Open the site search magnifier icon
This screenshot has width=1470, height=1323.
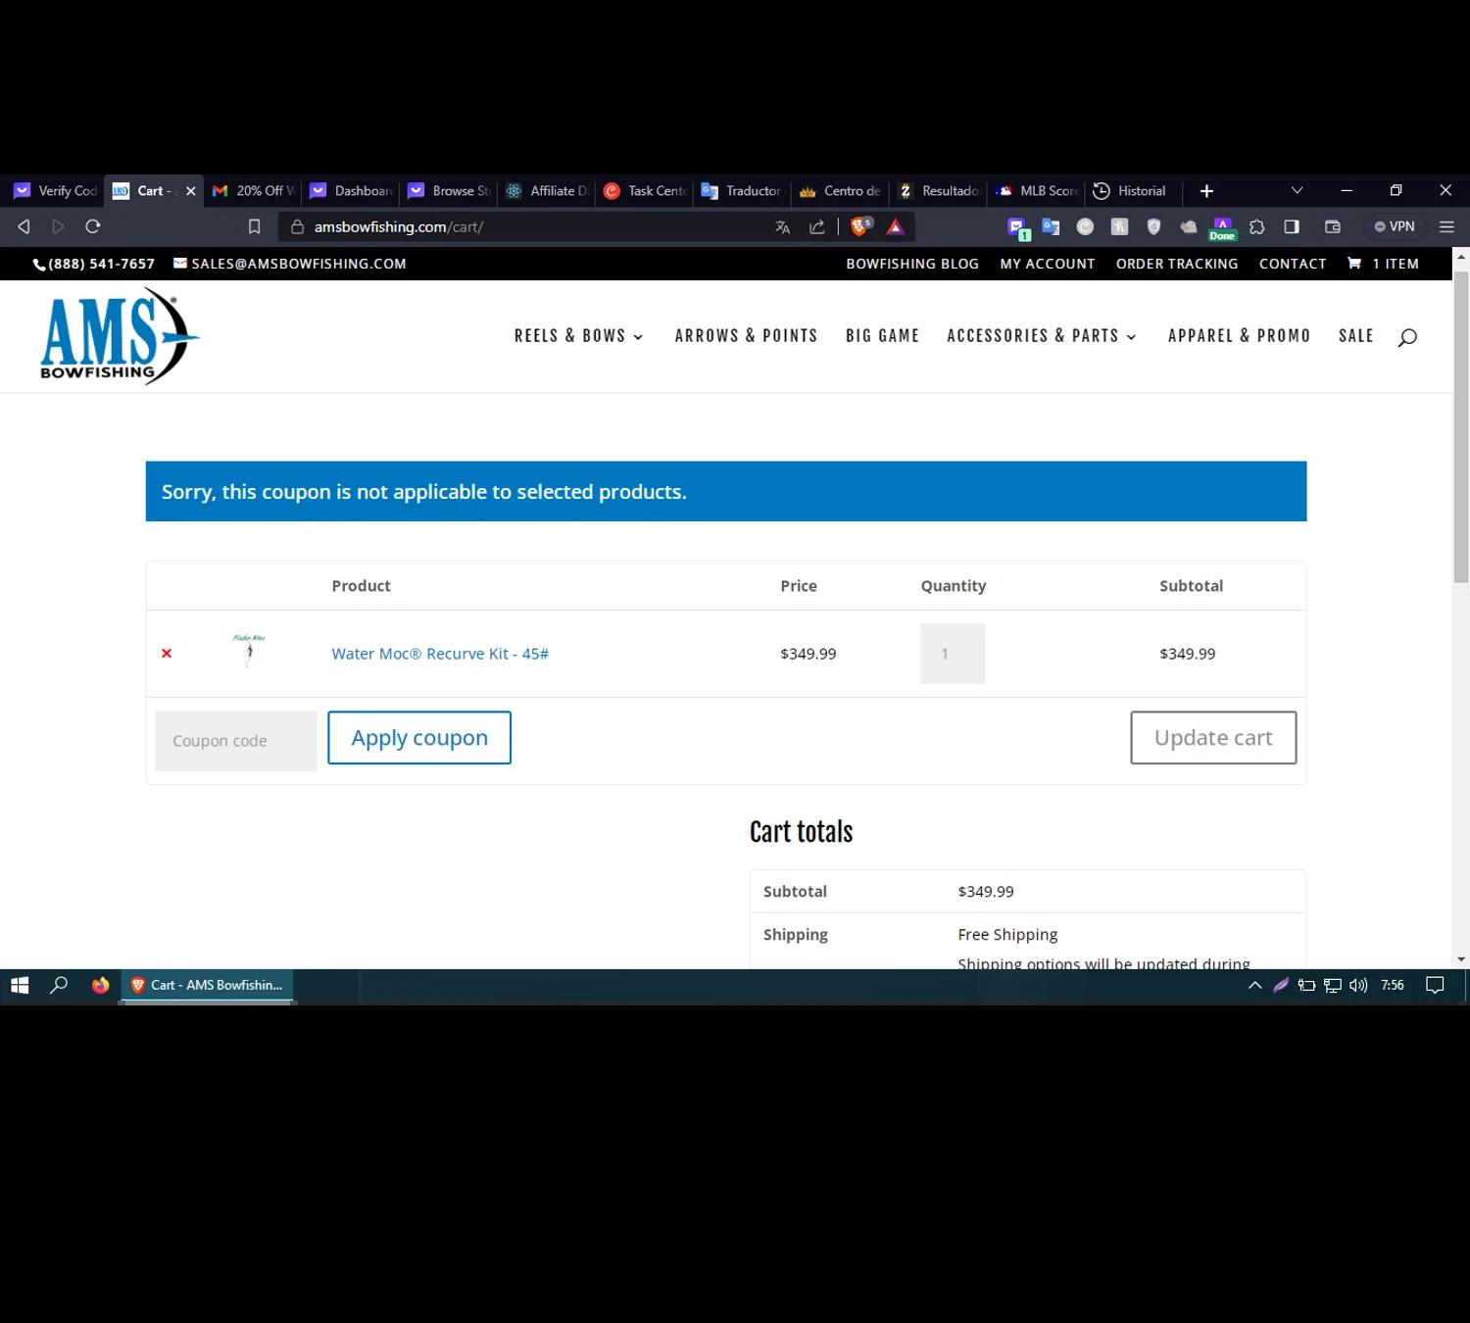(x=1407, y=337)
